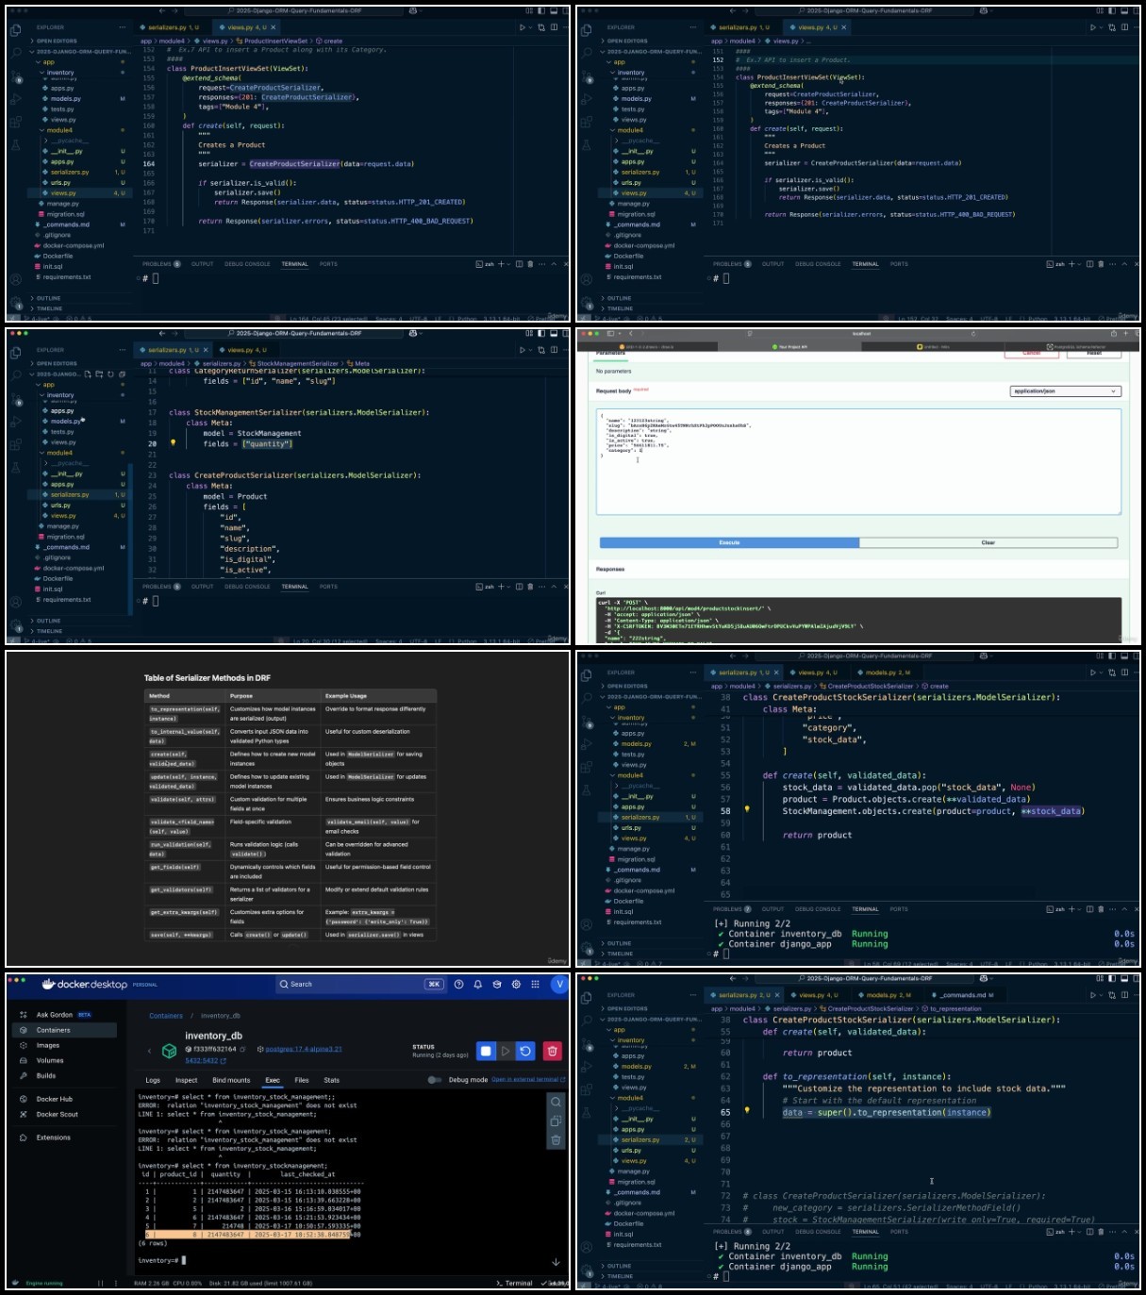The width and height of the screenshot is (1146, 1295).
Task: Open the application/json content type dropdown
Action: (x=1065, y=390)
